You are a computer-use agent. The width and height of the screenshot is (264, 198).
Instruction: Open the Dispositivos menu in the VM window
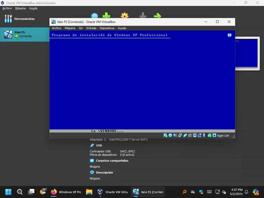[107, 28]
